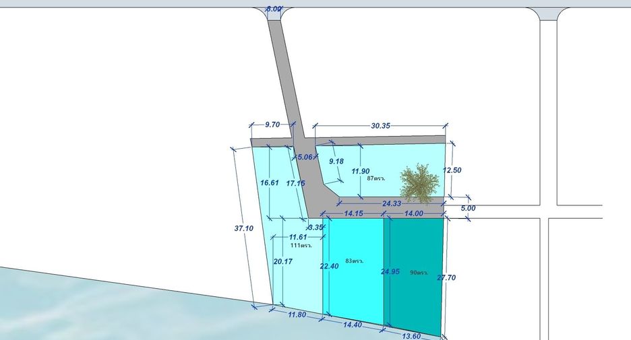The width and height of the screenshot is (631, 340).
Task: Select the 11.90 vertical dimension
Action: (x=361, y=171)
